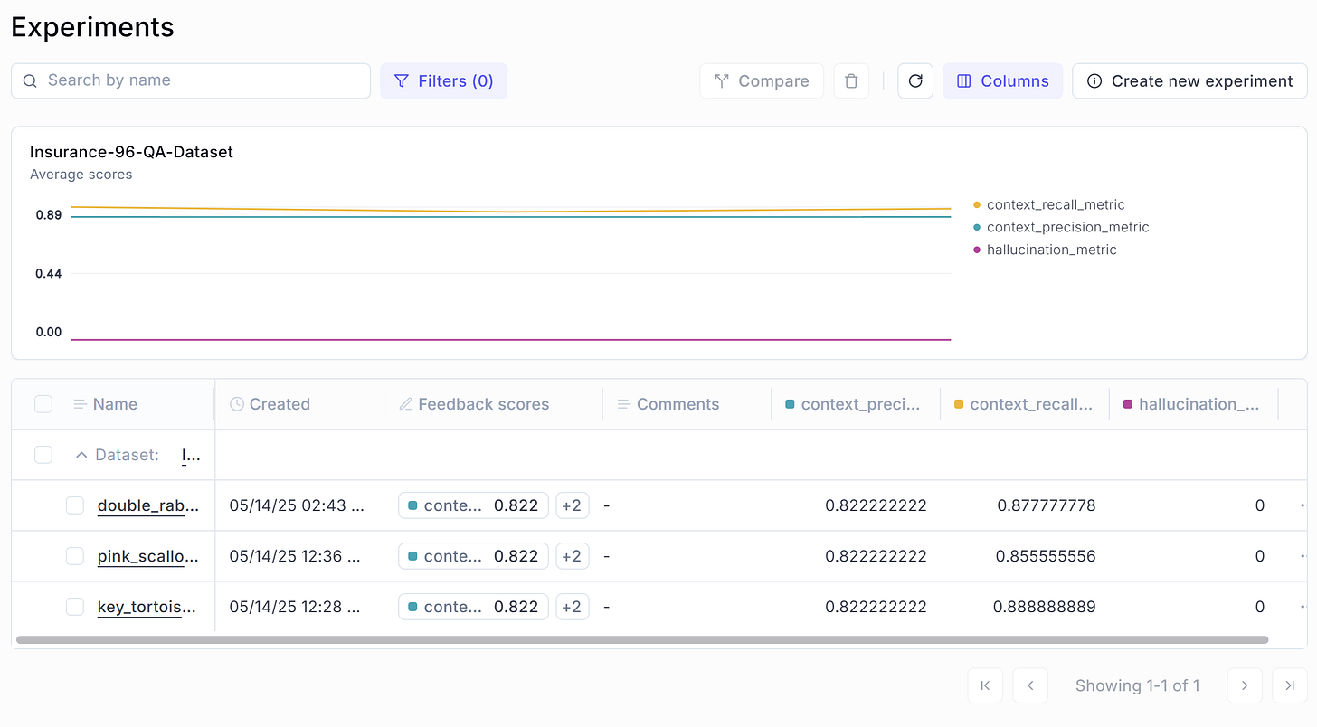The width and height of the screenshot is (1317, 727).
Task: Go to previous page of results
Action: pyautogui.click(x=1030, y=685)
